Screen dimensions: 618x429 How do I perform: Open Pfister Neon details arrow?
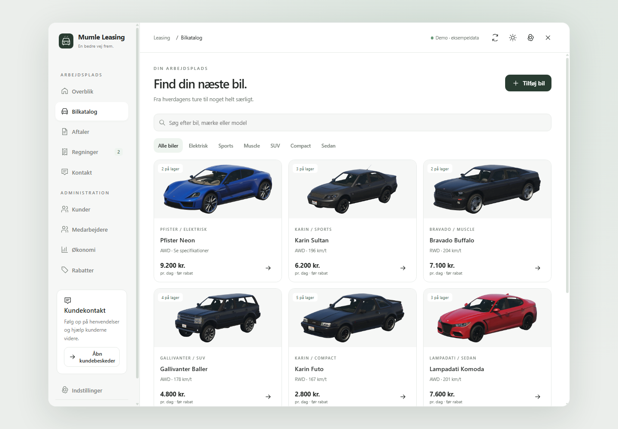click(x=268, y=268)
